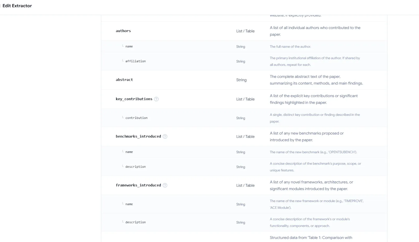The width and height of the screenshot is (419, 242).
Task: Click String type of affiliation row
Action: (241, 61)
